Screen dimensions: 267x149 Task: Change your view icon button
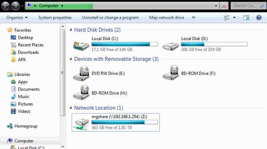[x=227, y=17]
